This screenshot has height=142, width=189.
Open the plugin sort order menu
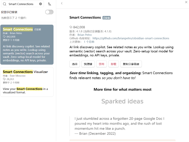[50, 4]
